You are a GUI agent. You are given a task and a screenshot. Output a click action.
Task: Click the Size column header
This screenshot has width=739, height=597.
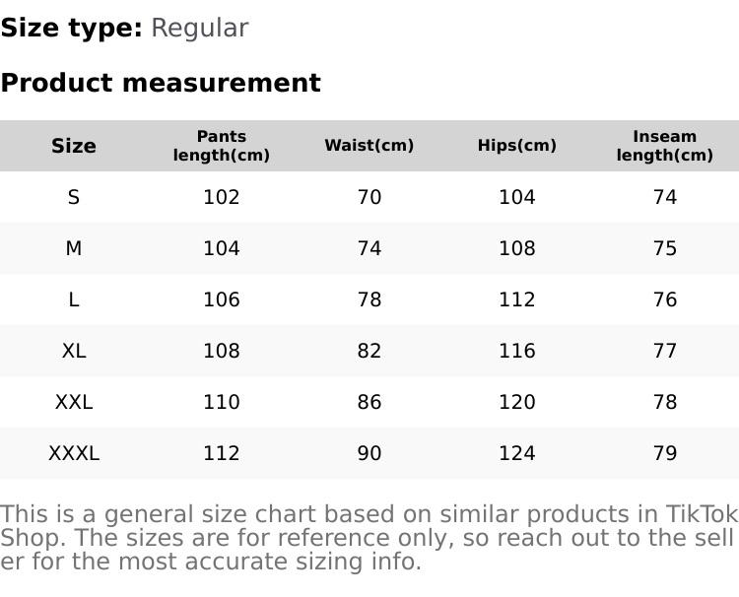(x=74, y=146)
